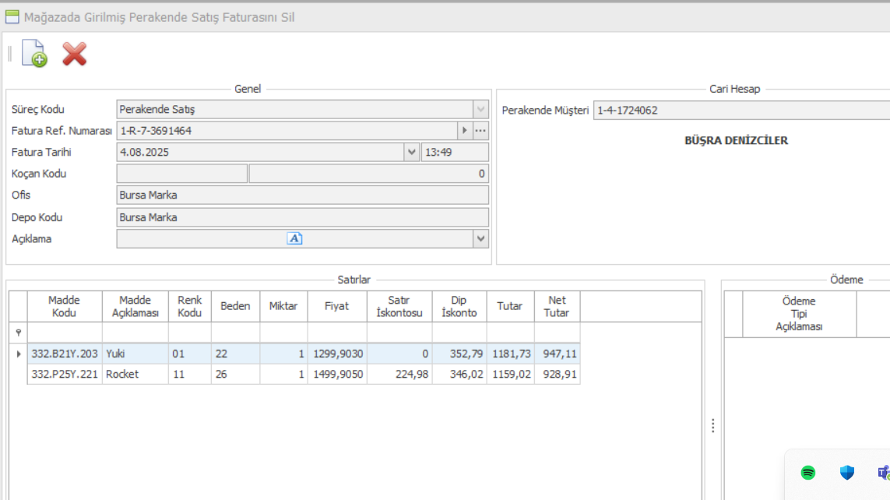Click the vertical splitter handle between panels
890x500 pixels.
pos(712,426)
